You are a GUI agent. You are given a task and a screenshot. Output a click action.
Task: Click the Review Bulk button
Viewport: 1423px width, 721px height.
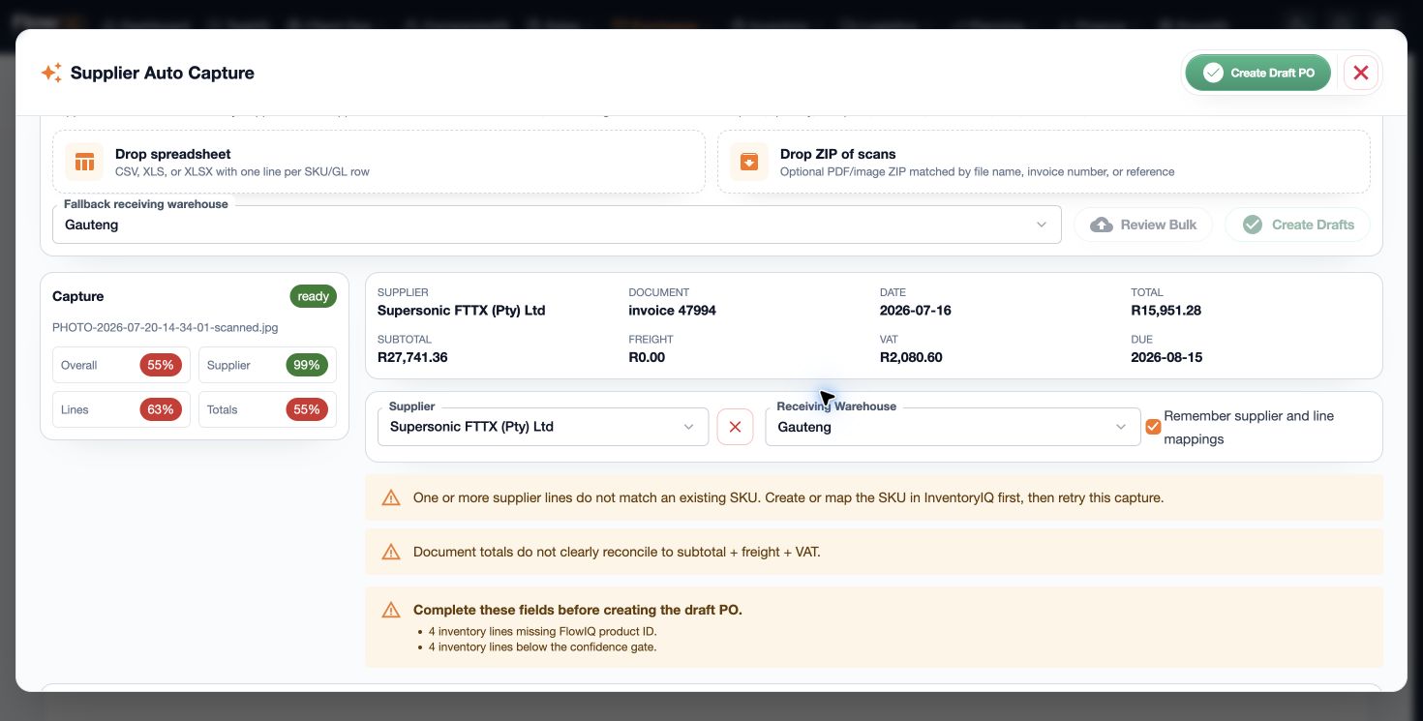coord(1143,225)
